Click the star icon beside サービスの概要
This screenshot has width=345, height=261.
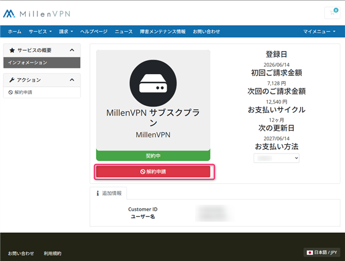(x=12, y=51)
